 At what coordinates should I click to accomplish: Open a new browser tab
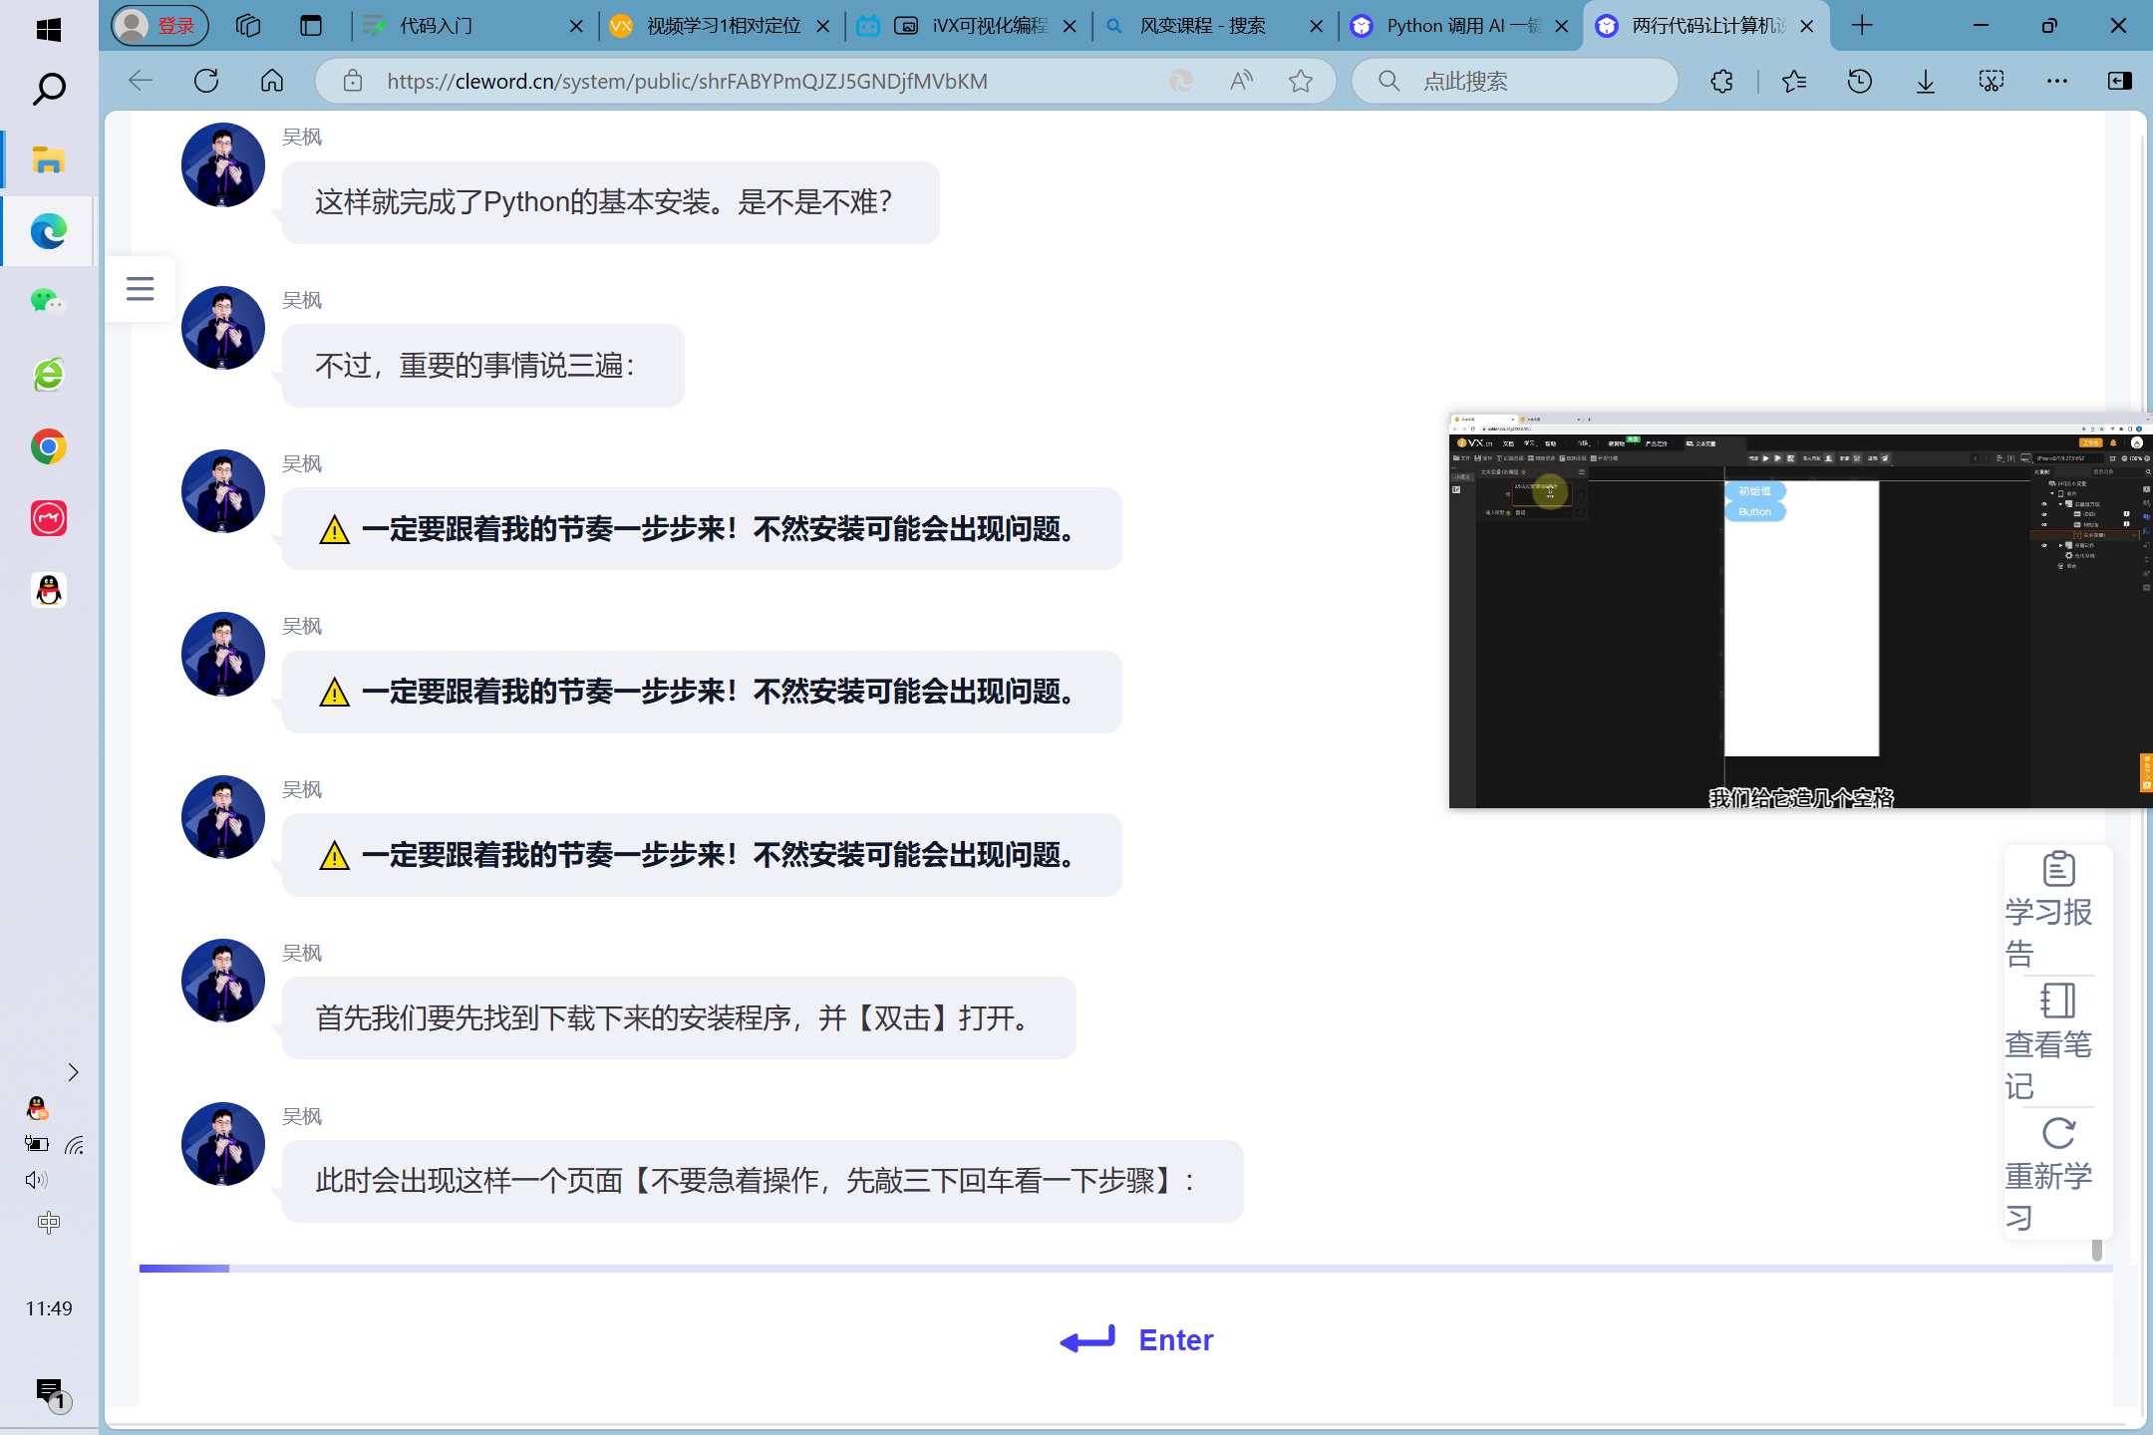[1862, 26]
